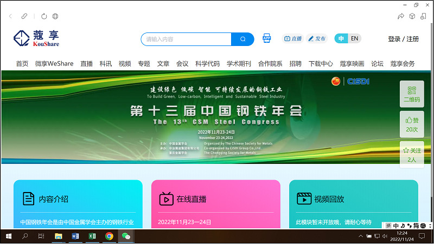This screenshot has height=244, width=434.
Task: Click text 2022年11月23—24日 in live card
Action: pos(184,222)
